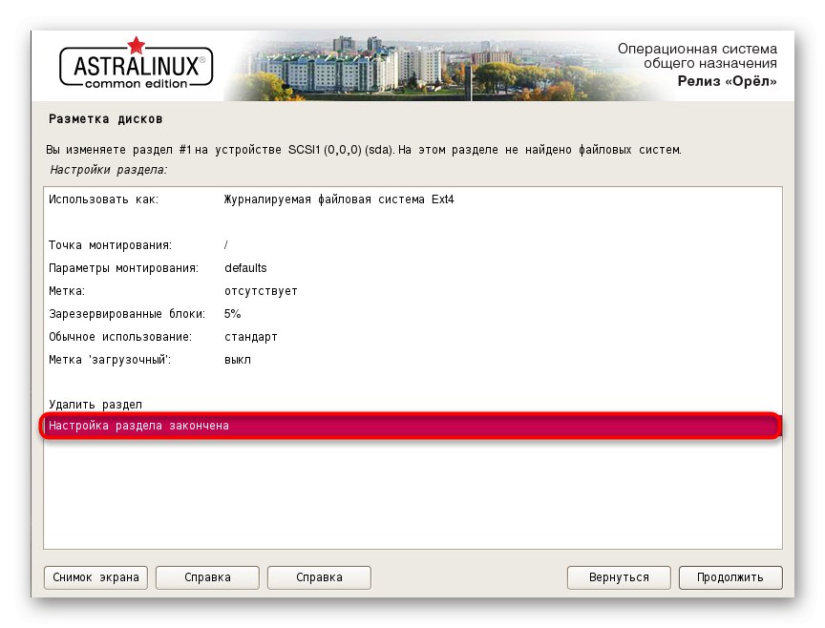Click the Astra Linux Common Edition logo
Image resolution: width=825 pixels, height=628 pixels.
tap(136, 67)
